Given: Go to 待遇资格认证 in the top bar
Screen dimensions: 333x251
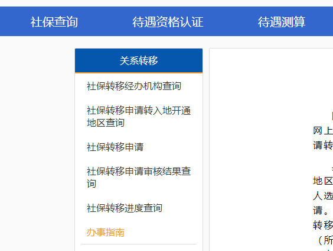Looking at the screenshot, I should pos(168,22).
